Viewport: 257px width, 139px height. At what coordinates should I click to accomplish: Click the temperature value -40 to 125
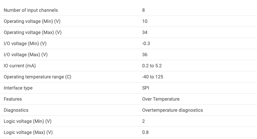153,77
